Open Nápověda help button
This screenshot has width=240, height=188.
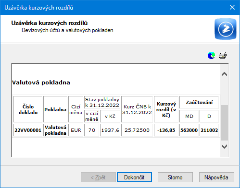pyautogui.click(x=216, y=177)
